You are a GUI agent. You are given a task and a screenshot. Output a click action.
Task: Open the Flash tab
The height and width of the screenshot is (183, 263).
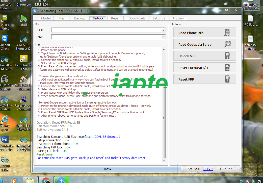62,18
